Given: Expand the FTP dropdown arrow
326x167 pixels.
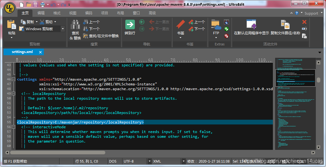Looking at the screenshot, I should [216, 37].
